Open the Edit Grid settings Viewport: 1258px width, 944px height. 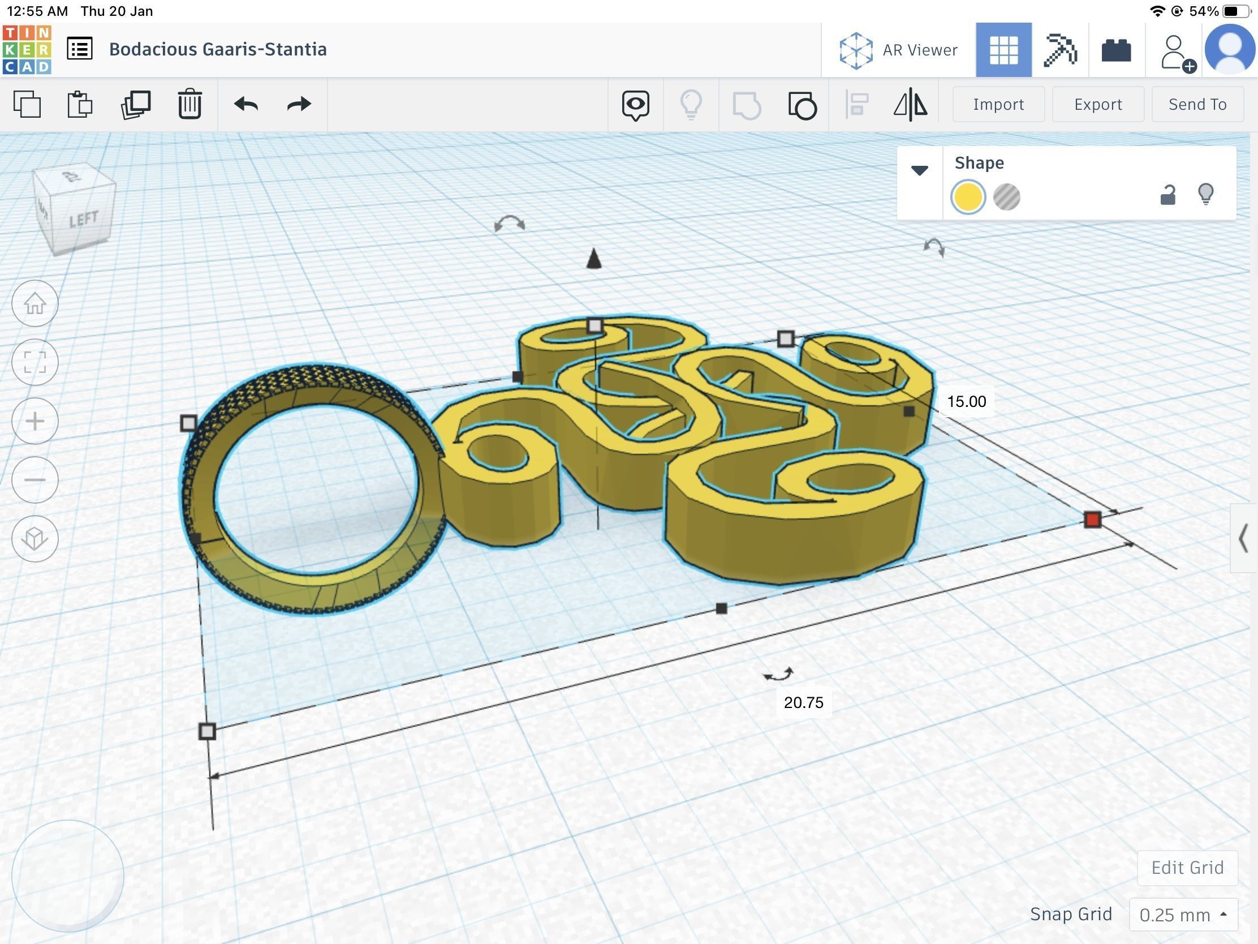click(x=1187, y=868)
